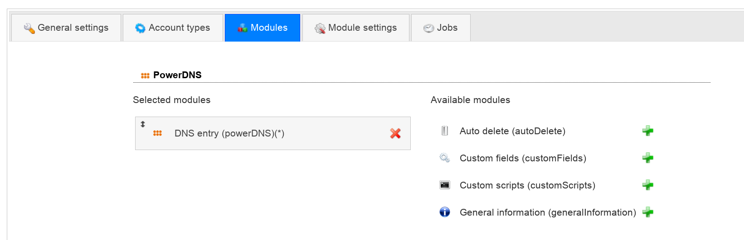Click the Custom fields gear icon

point(445,158)
